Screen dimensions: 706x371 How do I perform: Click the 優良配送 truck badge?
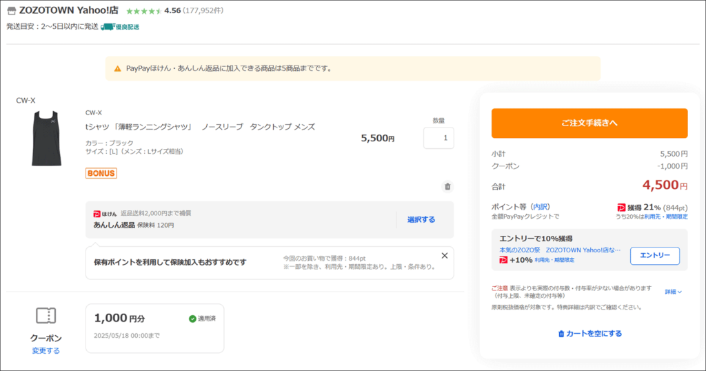[x=120, y=27]
